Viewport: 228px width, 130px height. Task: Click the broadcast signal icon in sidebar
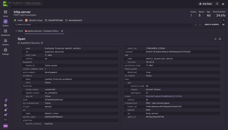[x=5, y=115]
